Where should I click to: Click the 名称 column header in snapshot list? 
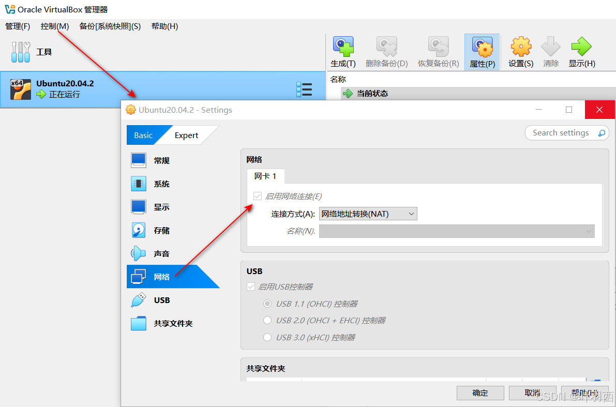click(x=338, y=79)
